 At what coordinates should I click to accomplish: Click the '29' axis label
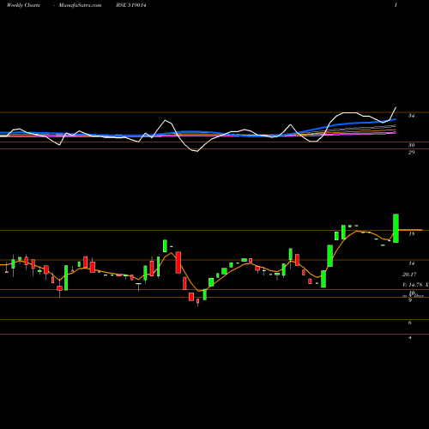click(411, 153)
